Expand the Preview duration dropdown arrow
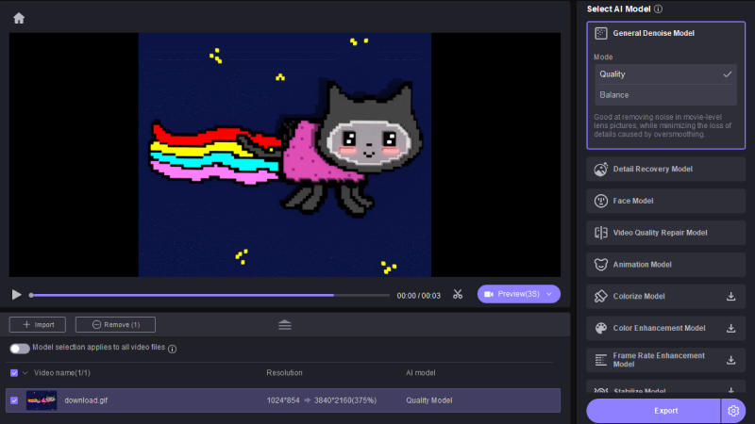The image size is (755, 424). (x=549, y=294)
